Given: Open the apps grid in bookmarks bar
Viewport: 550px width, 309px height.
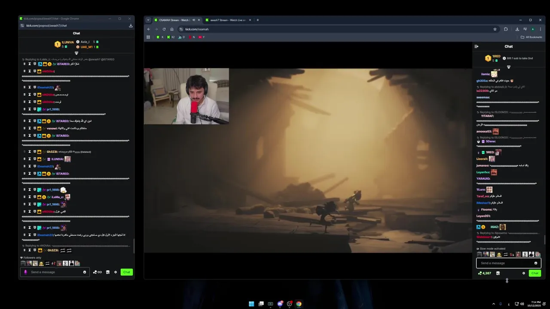Looking at the screenshot, I should (x=148, y=37).
